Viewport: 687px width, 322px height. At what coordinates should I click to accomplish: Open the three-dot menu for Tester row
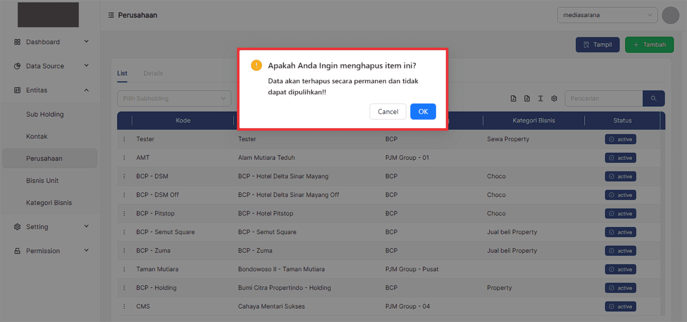124,139
